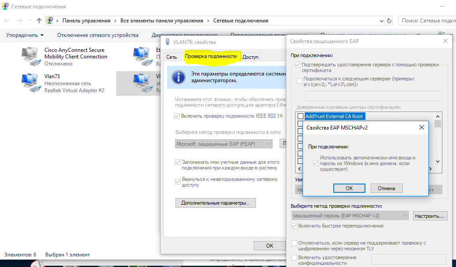Click the identity privacy text field
456x267 pixels.
(x=409, y=259)
